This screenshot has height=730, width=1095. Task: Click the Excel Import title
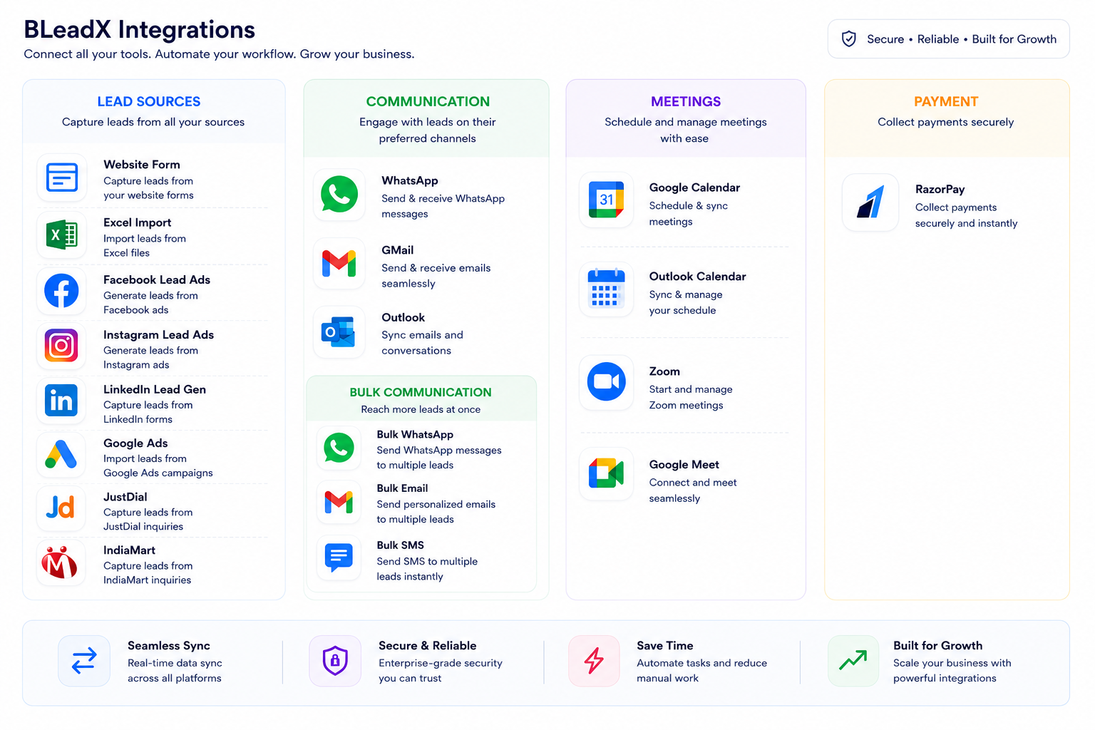pos(138,222)
